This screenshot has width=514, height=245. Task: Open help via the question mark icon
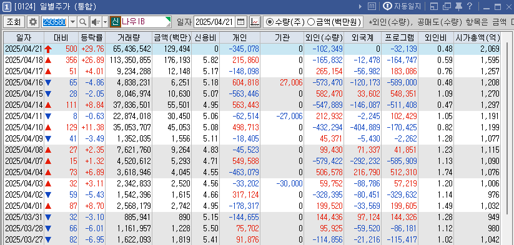click(470, 6)
